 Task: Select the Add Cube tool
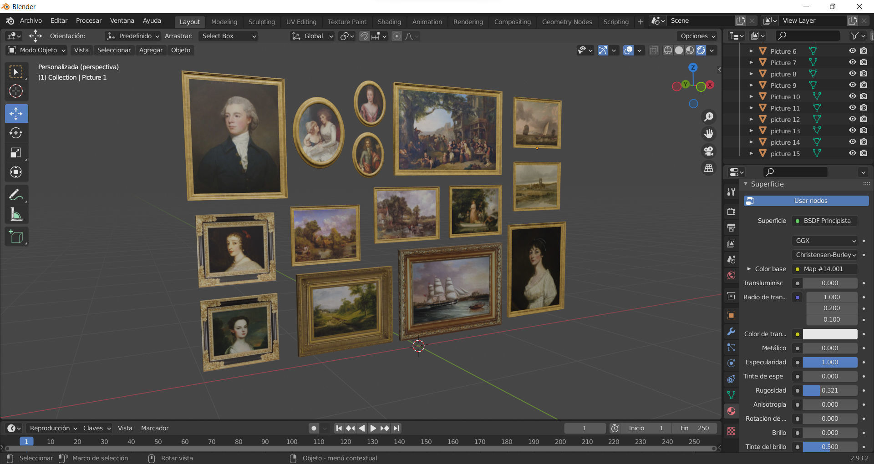tap(16, 237)
